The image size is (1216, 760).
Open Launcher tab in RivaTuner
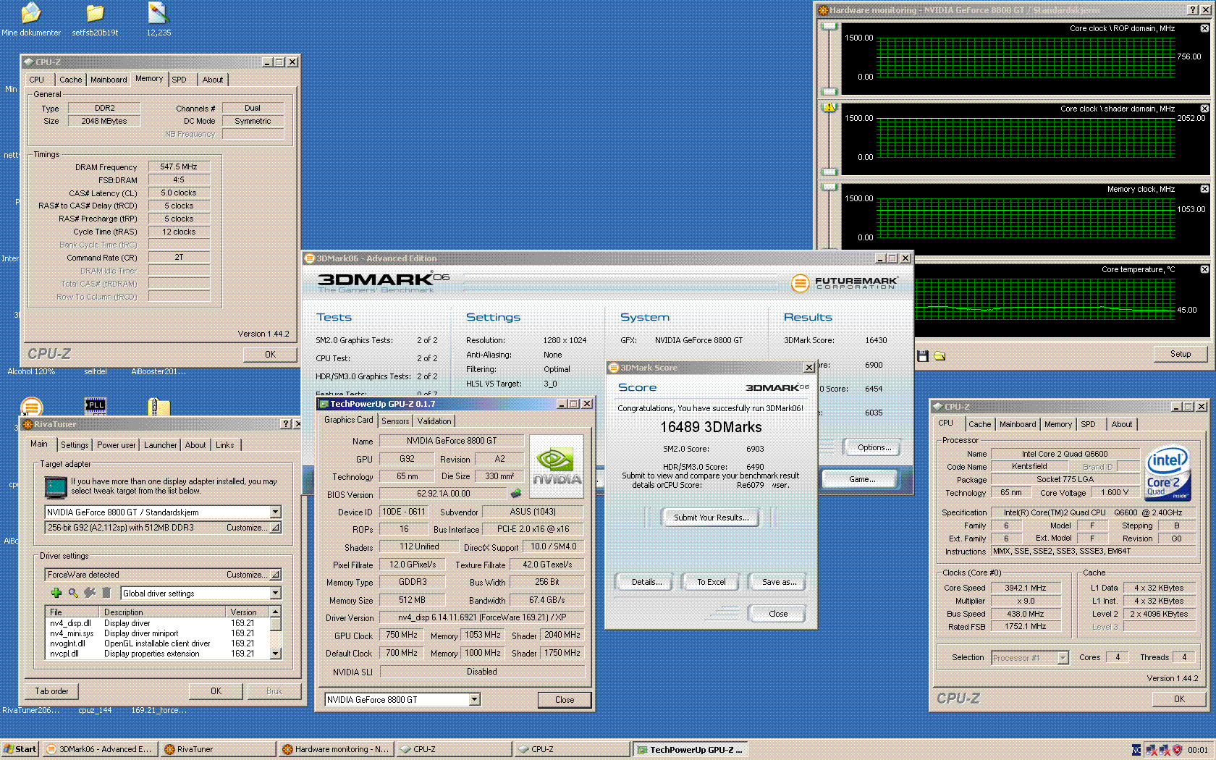point(160,445)
